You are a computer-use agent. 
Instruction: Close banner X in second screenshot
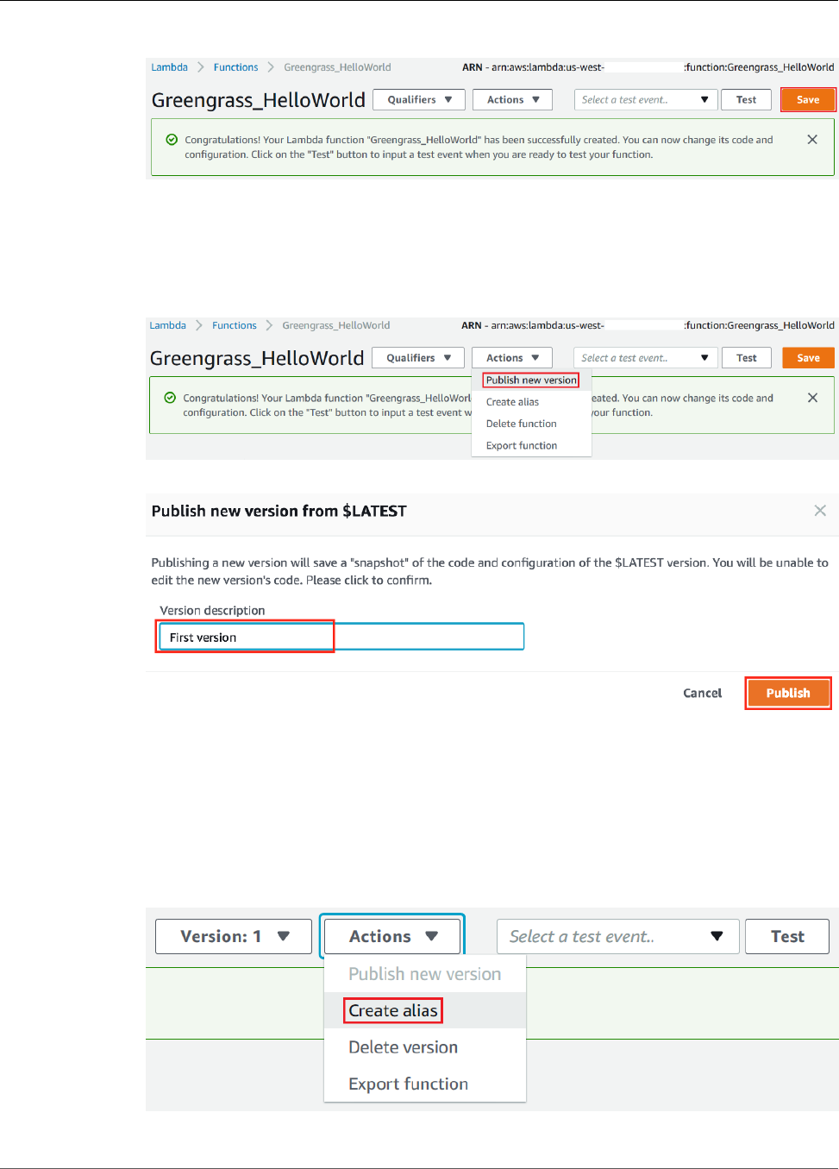[x=812, y=398]
